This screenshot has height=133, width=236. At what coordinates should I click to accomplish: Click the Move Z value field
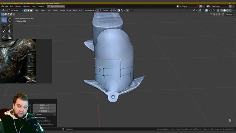pos(44,111)
